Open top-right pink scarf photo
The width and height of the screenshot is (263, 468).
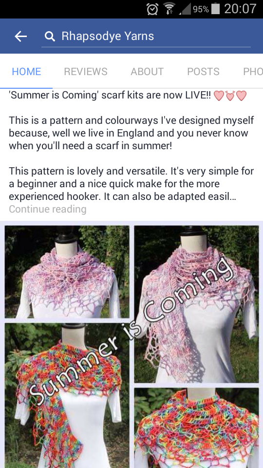pyautogui.click(x=196, y=304)
